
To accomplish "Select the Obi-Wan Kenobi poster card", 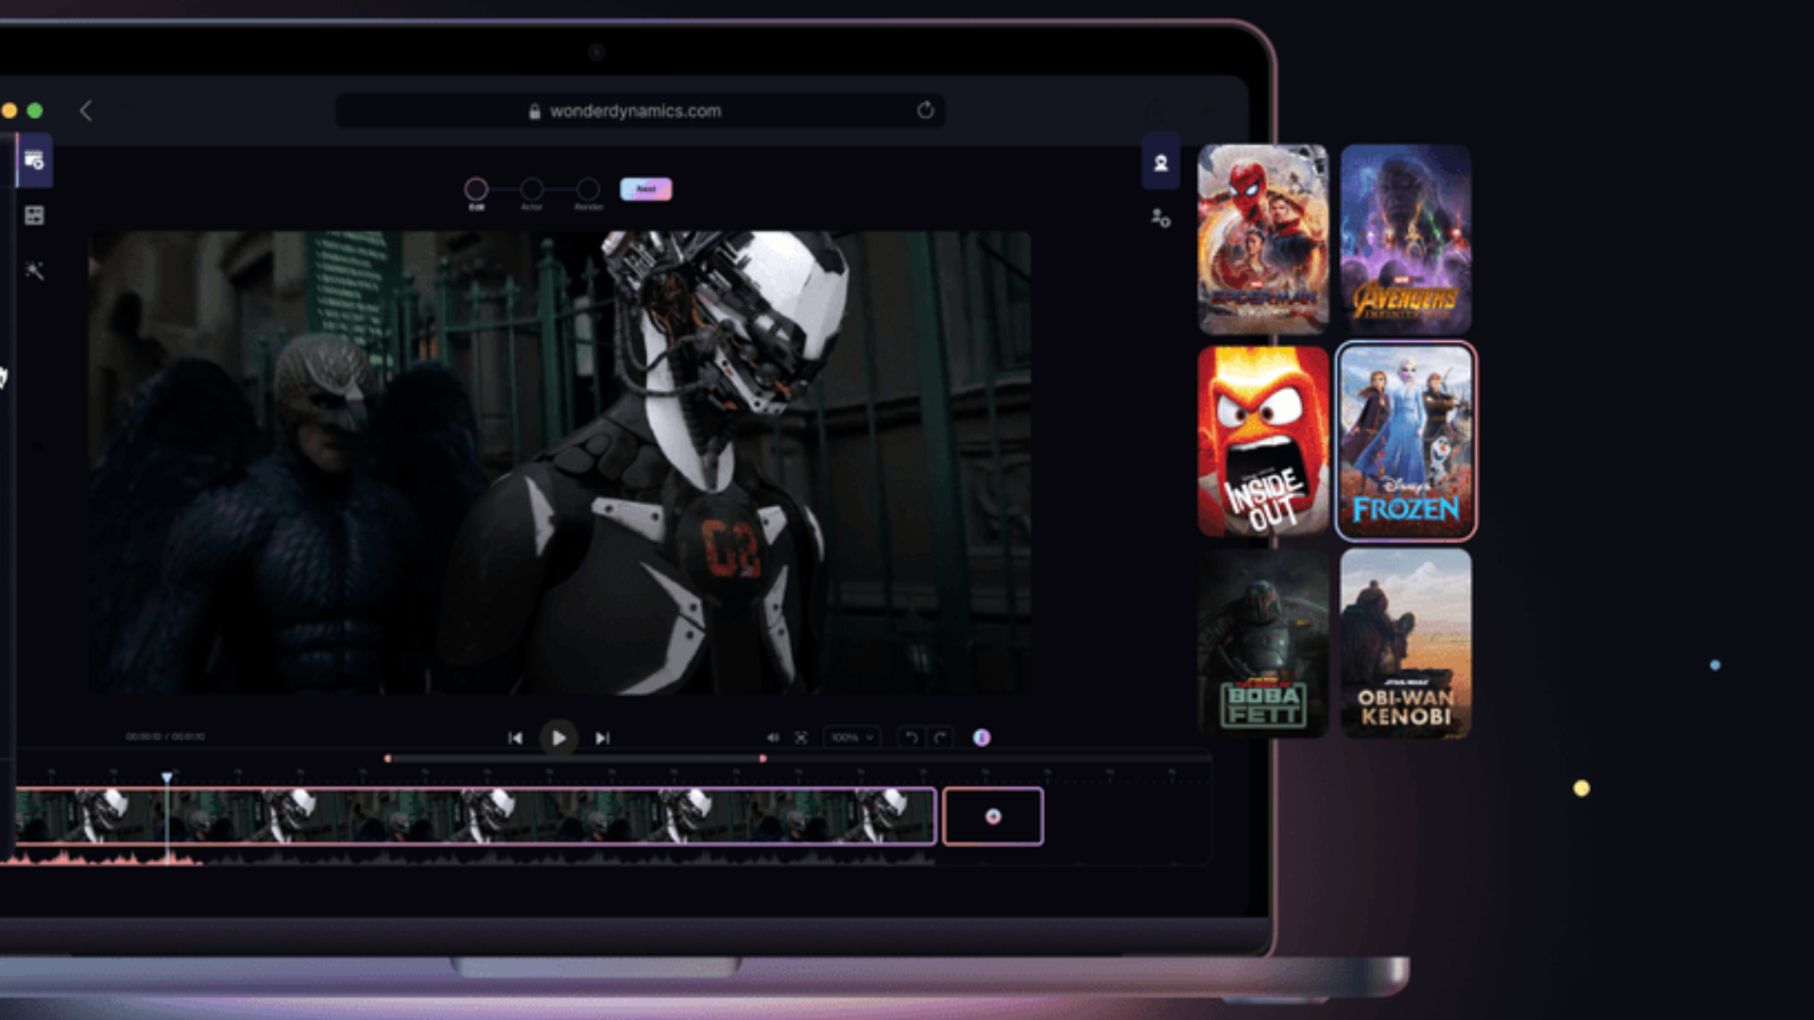I will 1406,643.
